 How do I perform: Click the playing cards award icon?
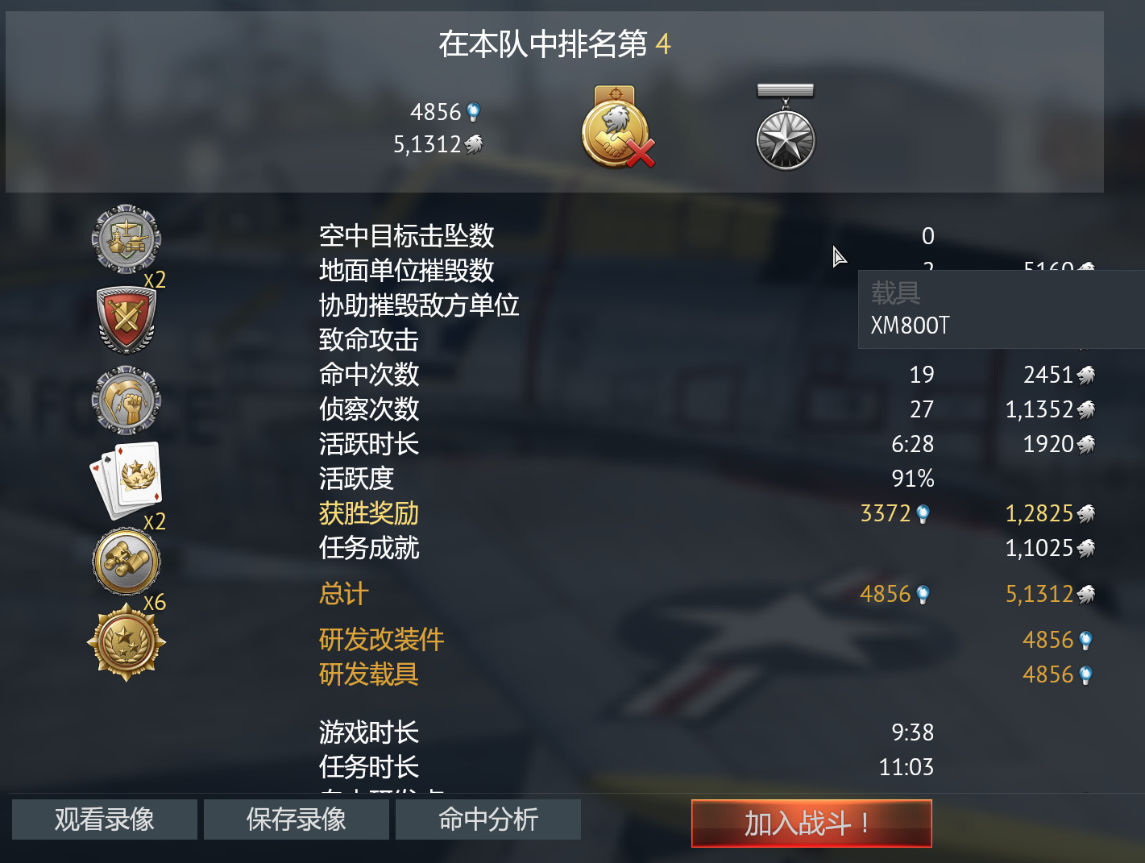[x=126, y=480]
